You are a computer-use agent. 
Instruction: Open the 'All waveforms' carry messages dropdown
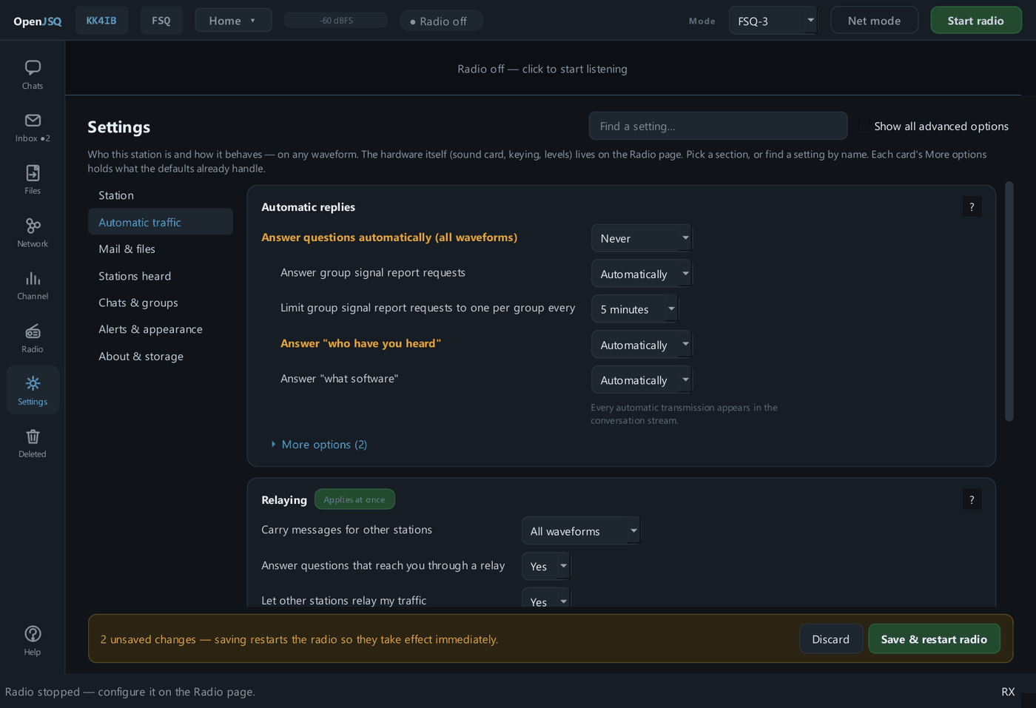tap(581, 531)
